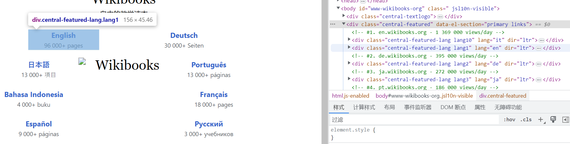Toggle the :hov element state button
The width and height of the screenshot is (570, 144).
tap(509, 119)
